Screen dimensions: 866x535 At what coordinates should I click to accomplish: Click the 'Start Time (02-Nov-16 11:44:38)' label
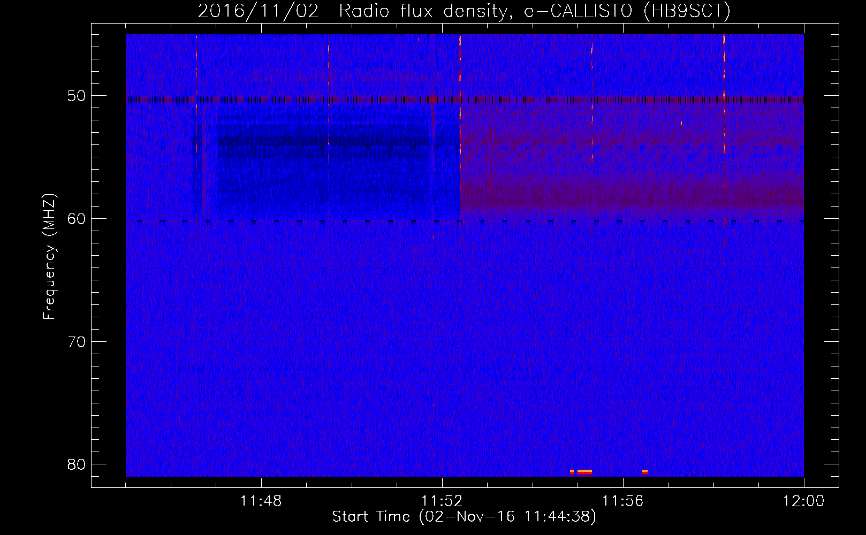(464, 517)
